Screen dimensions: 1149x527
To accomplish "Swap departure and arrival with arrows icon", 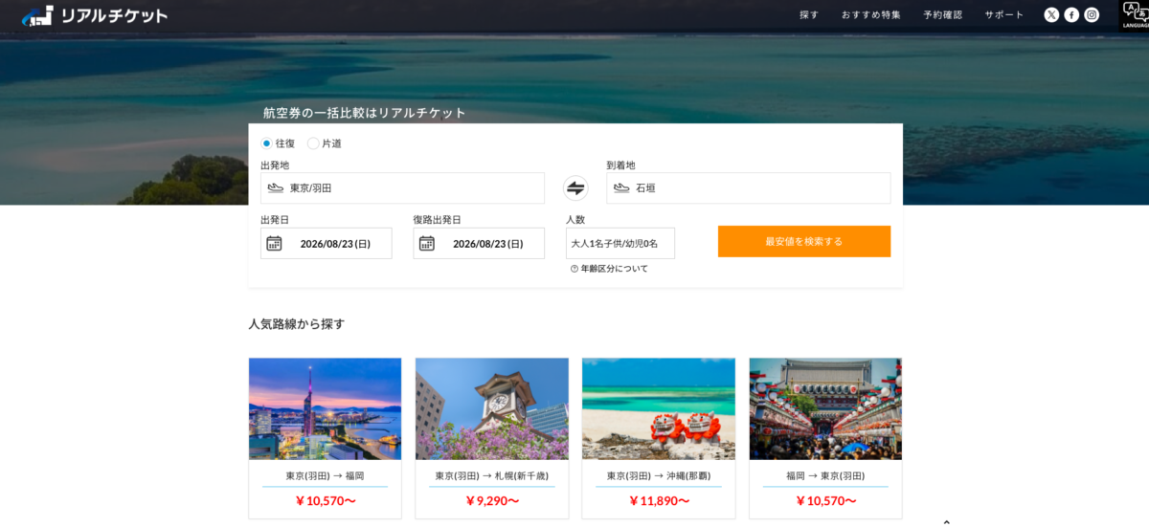I will (x=575, y=188).
